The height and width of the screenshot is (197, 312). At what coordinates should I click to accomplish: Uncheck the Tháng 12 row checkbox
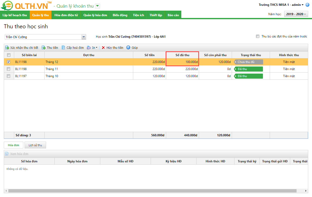point(9,62)
